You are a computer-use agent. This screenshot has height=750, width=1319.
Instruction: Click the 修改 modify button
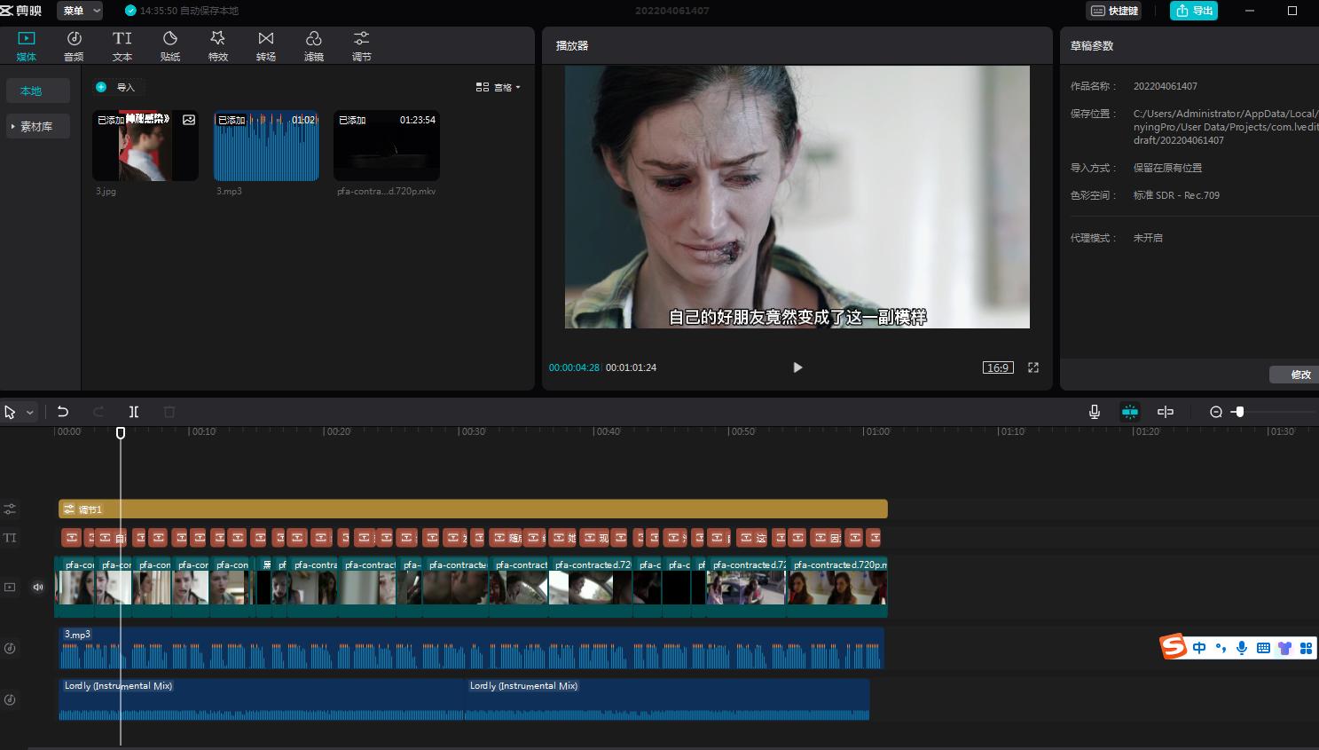point(1297,375)
